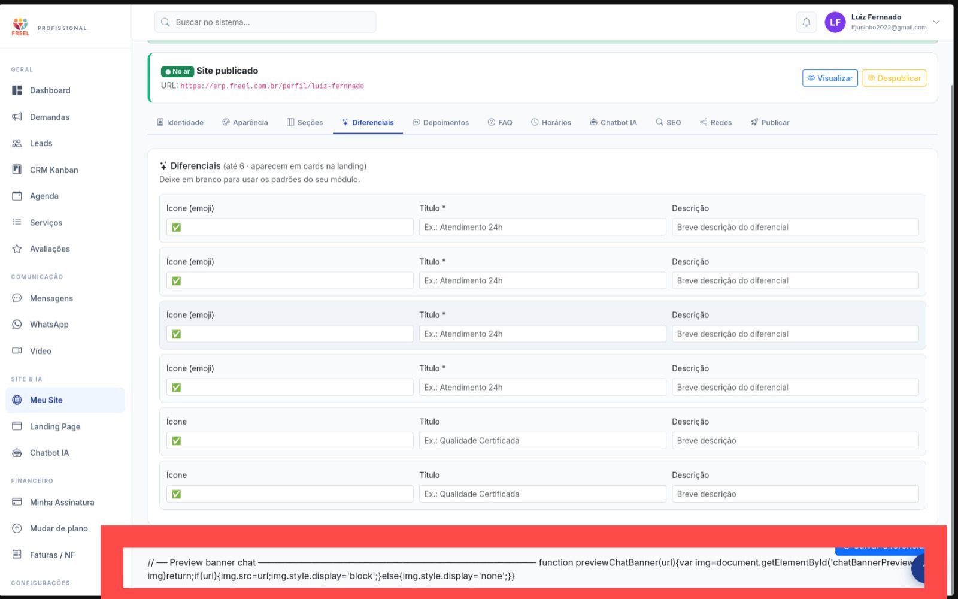The image size is (958, 599).
Task: Click the PROFISSIONAL plan label
Action: [x=62, y=28]
